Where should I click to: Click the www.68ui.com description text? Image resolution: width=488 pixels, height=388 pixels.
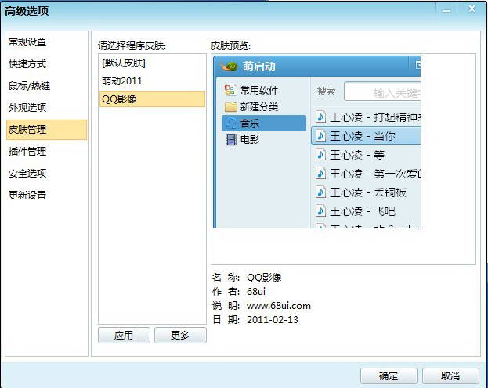[279, 306]
